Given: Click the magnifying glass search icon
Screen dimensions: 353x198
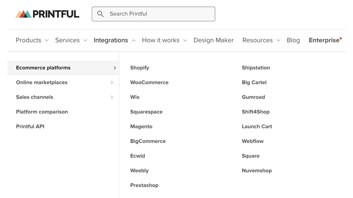Looking at the screenshot, I should [101, 14].
